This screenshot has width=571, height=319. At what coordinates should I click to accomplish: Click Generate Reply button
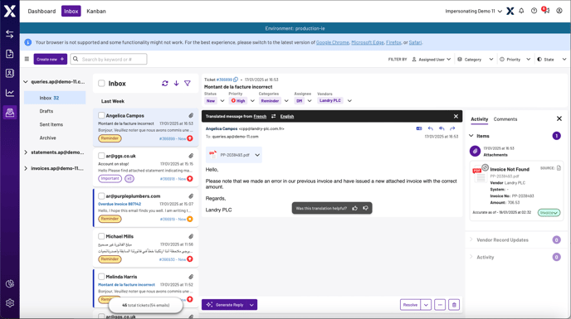225,305
